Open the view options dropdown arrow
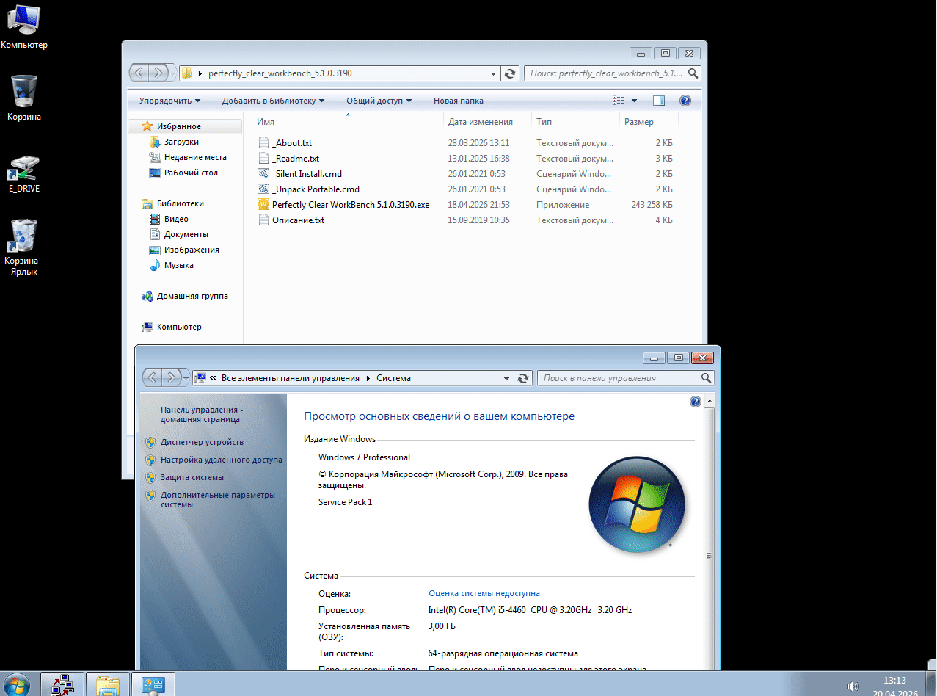Image resolution: width=937 pixels, height=696 pixels. [x=634, y=101]
